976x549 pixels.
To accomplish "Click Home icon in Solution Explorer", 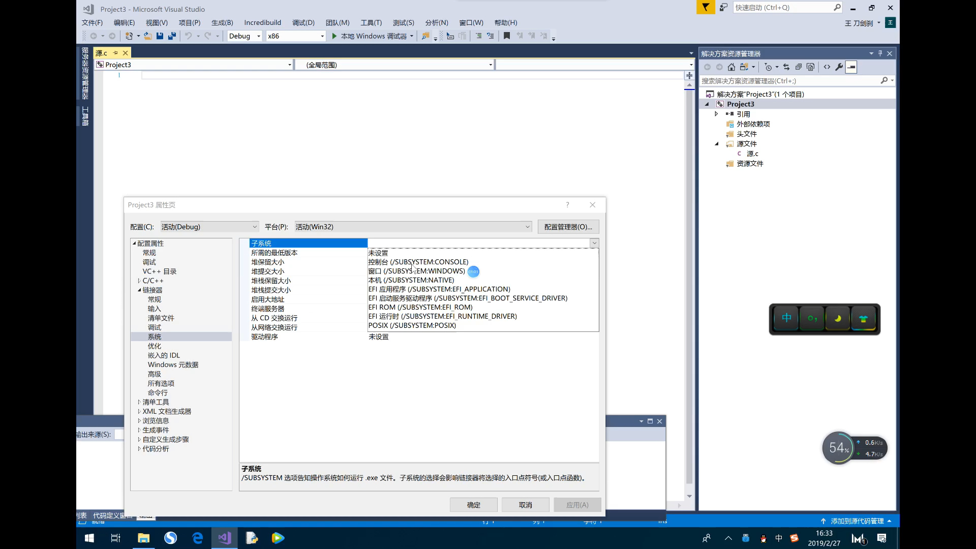I will click(731, 67).
